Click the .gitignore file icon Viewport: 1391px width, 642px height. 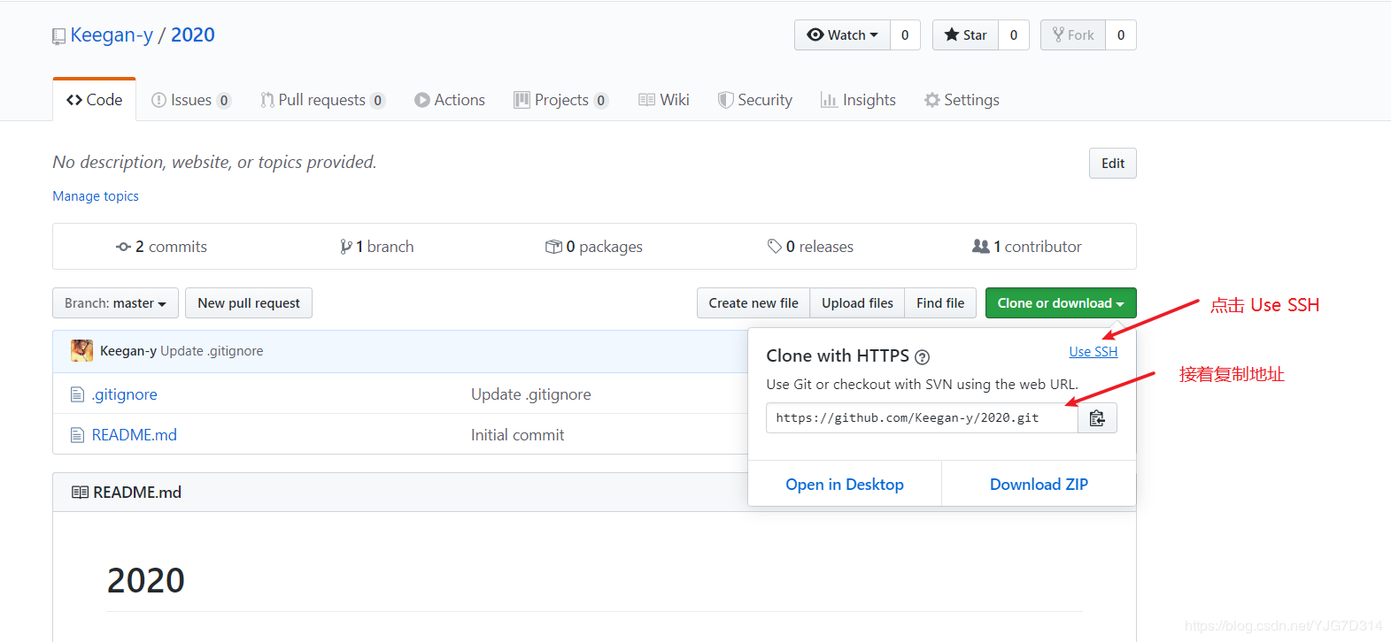point(77,394)
